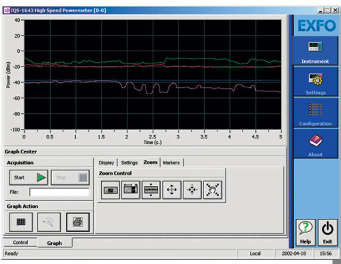Switch to the Control bottom tab

pyautogui.click(x=20, y=242)
